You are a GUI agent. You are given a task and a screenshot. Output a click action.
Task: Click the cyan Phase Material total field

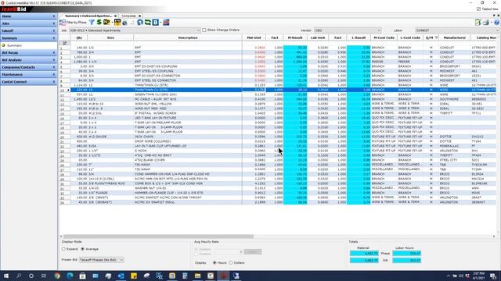(364, 253)
